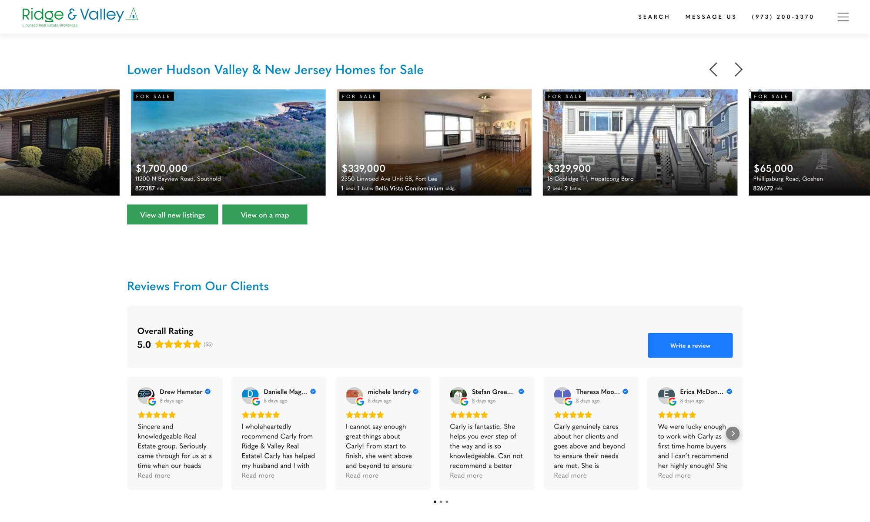Select the second carousel pagination dot
Viewport: 870px width, 522px height.
[441, 502]
